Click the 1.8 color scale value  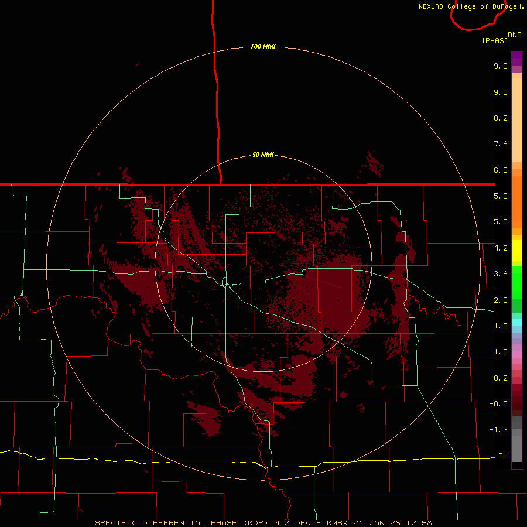(x=501, y=326)
